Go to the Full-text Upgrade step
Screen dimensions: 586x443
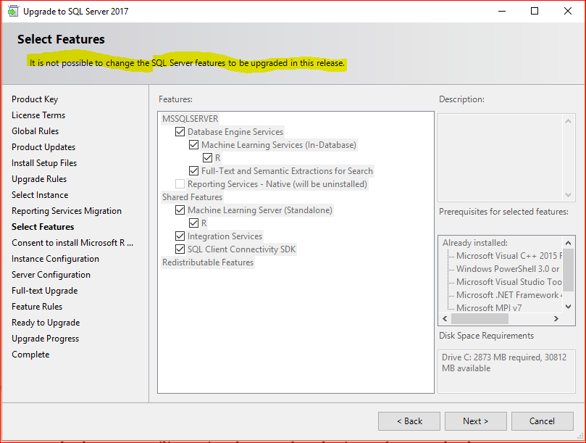point(44,291)
